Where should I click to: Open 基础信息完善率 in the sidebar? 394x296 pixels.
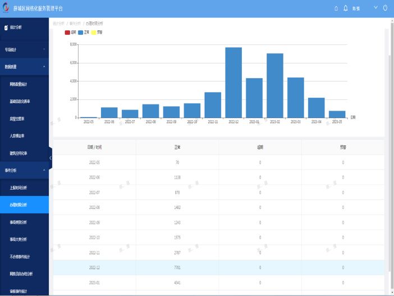coord(24,101)
